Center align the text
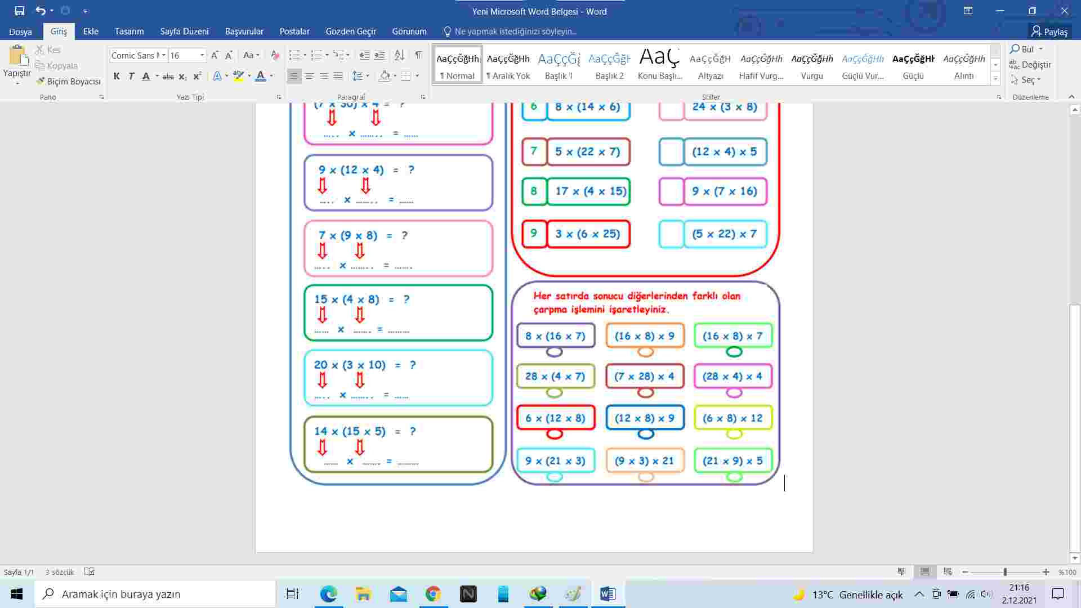Viewport: 1081px width, 608px height. point(309,76)
